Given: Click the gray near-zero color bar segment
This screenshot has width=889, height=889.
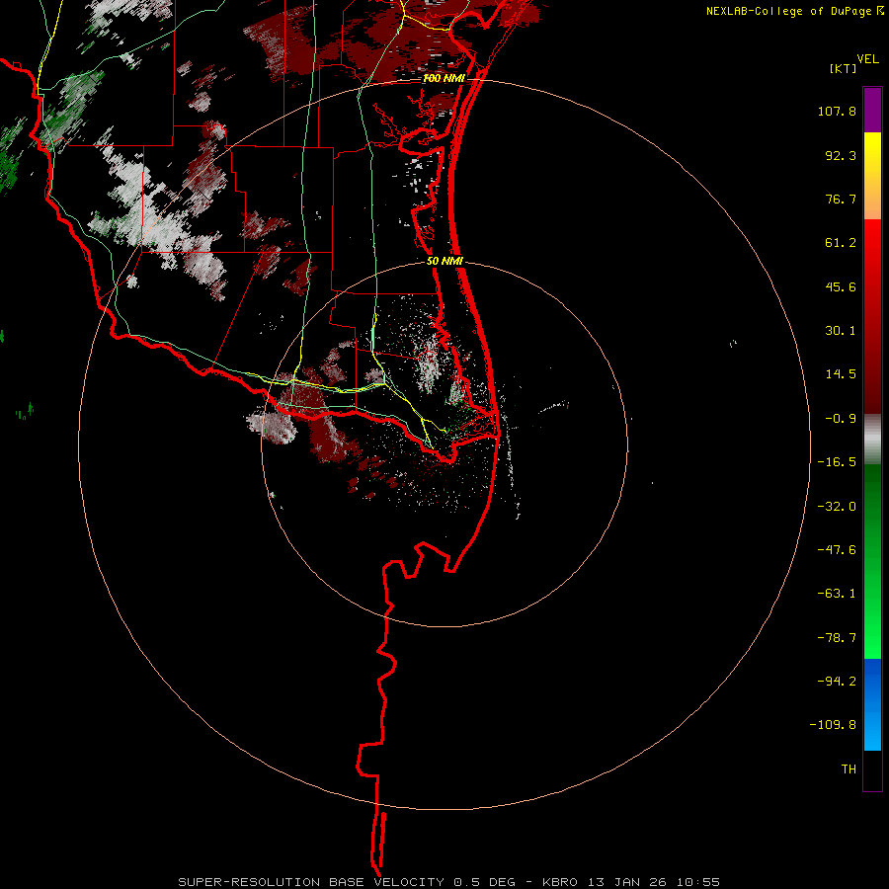Looking at the screenshot, I should (x=872, y=440).
